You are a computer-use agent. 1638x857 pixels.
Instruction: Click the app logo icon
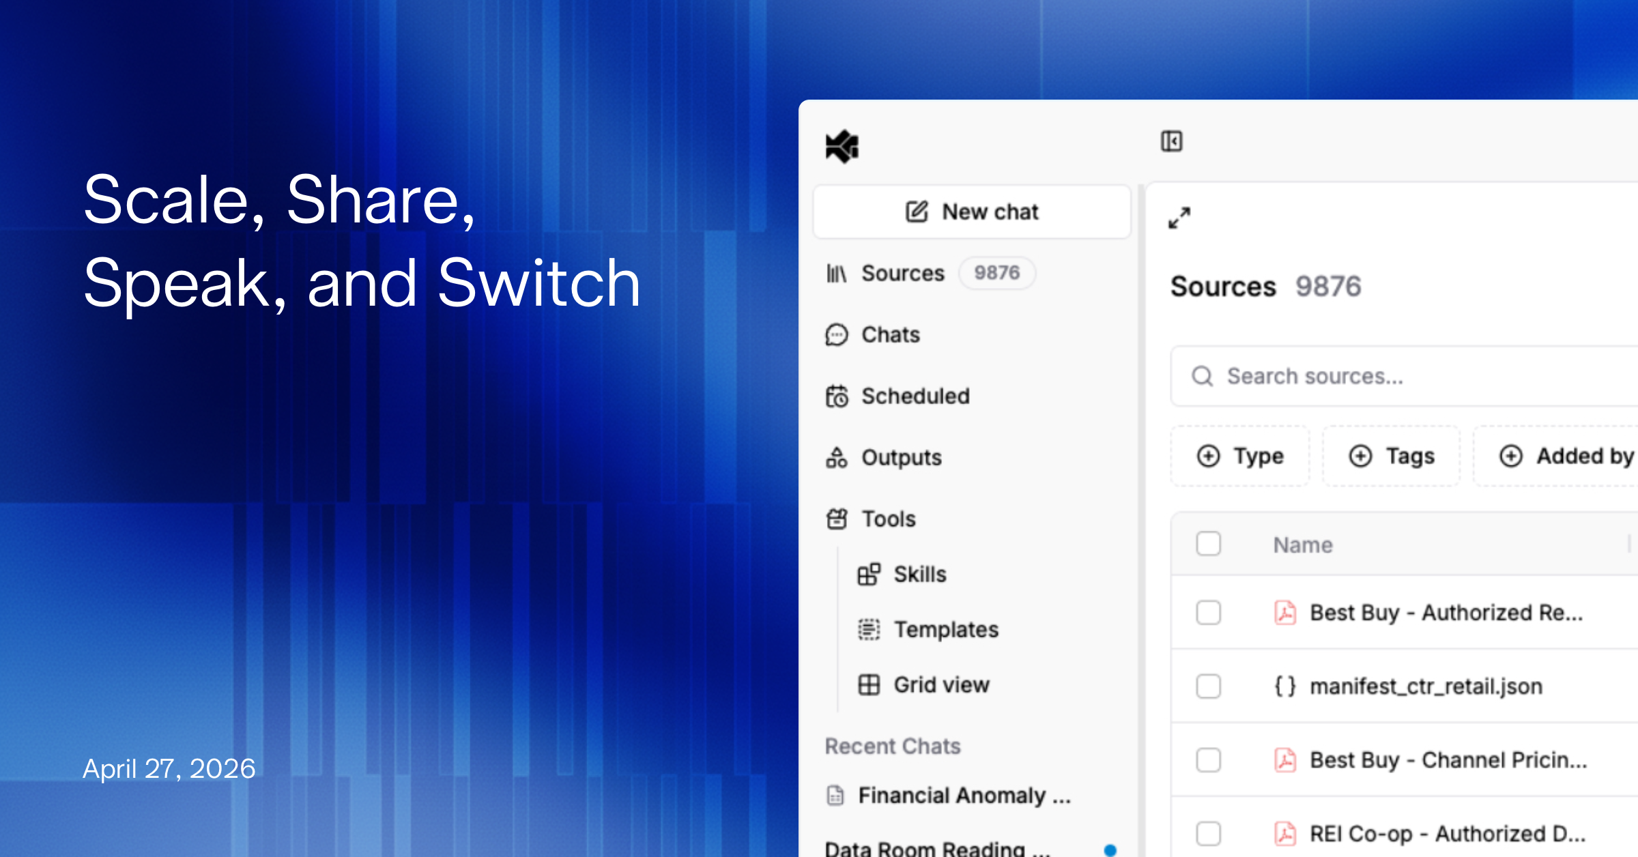842,146
